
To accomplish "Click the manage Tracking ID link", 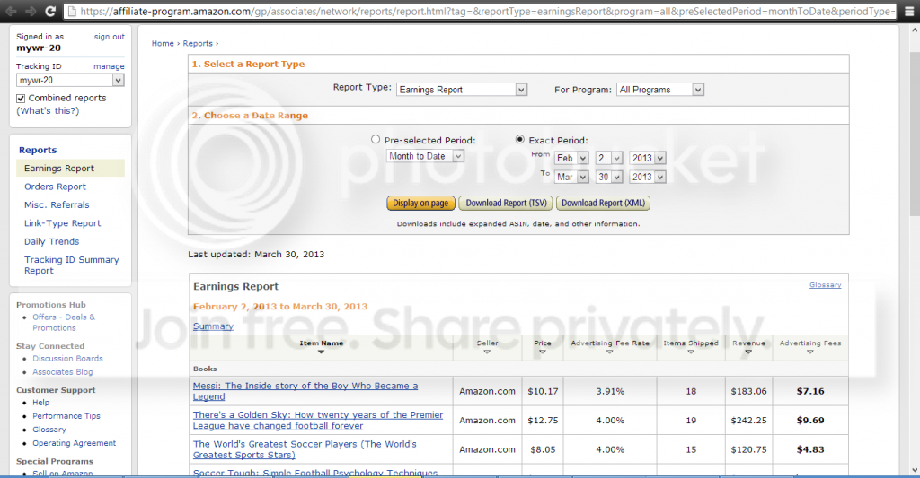I will [109, 66].
